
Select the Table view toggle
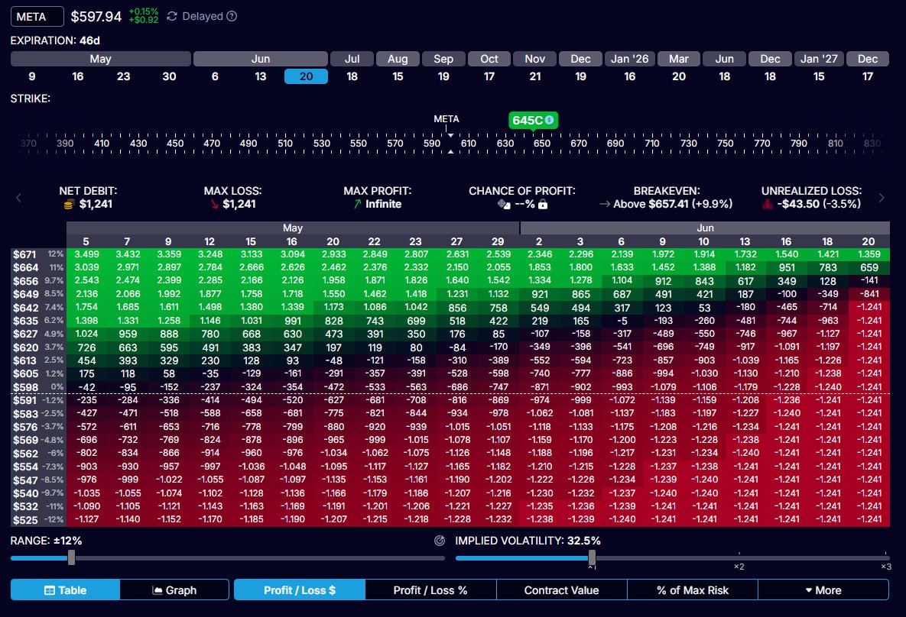click(x=65, y=590)
